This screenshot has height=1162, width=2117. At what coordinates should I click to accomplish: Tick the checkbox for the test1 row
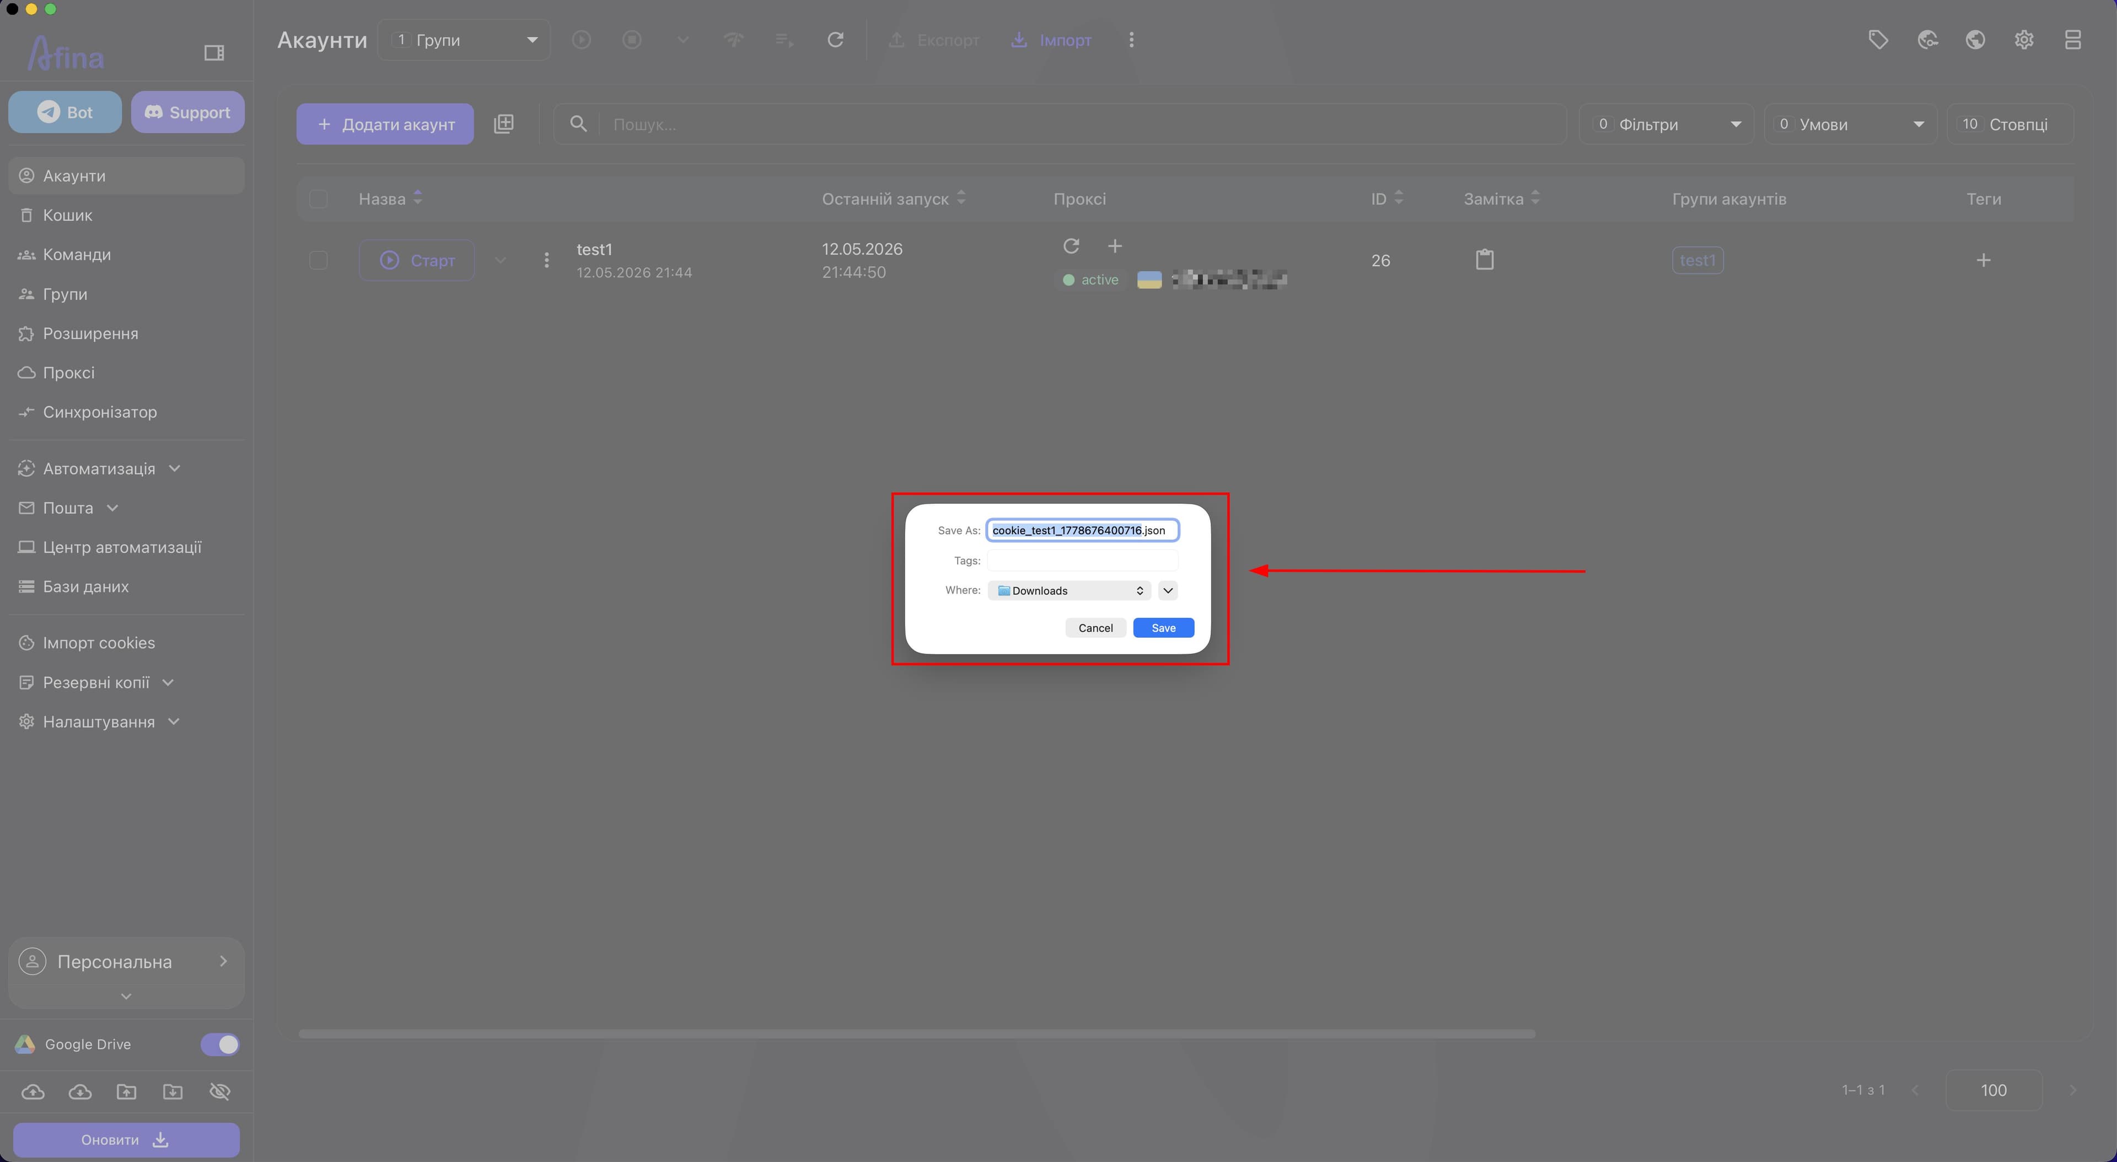point(318,261)
